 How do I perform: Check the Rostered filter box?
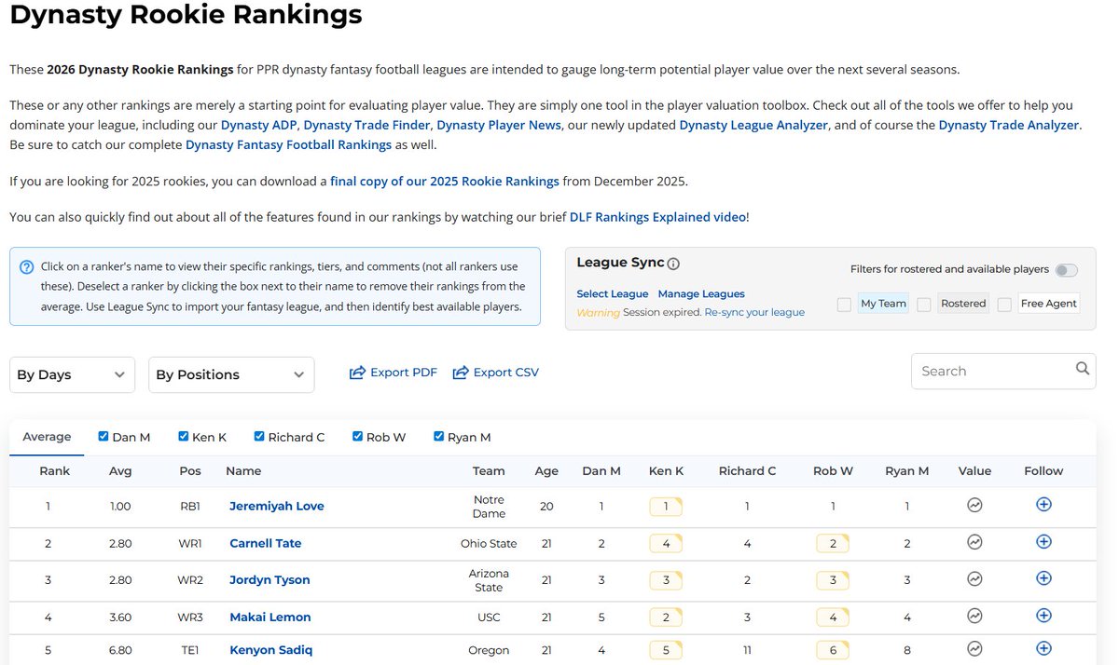[x=924, y=305]
